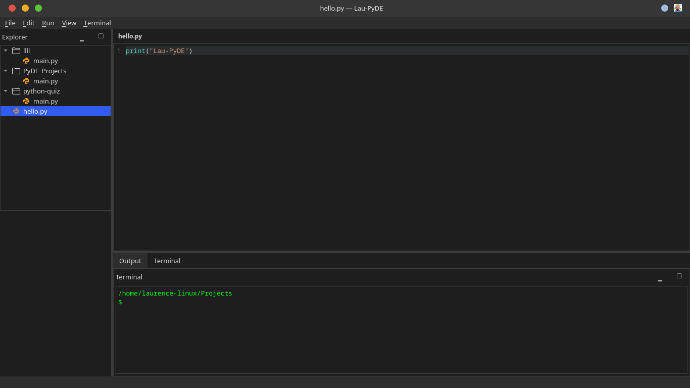Click the Explorer panel title
This screenshot has height=388, width=690.
(15, 37)
